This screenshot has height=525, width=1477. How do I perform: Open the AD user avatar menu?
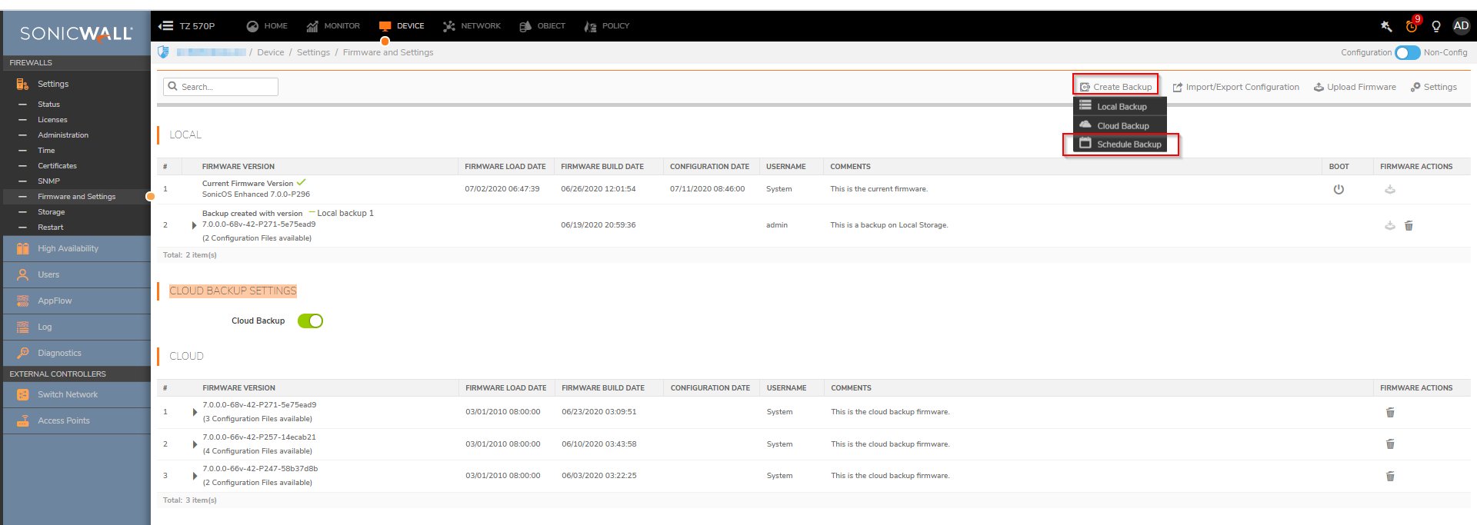1461,26
